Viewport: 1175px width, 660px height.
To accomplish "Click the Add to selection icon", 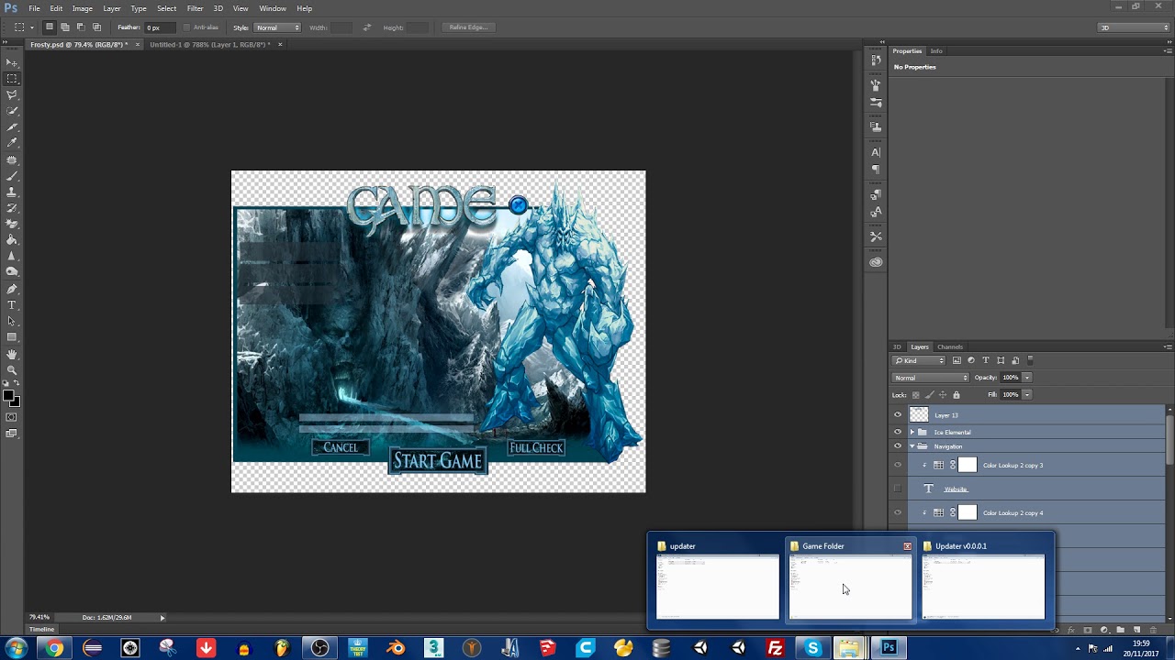I will click(65, 27).
